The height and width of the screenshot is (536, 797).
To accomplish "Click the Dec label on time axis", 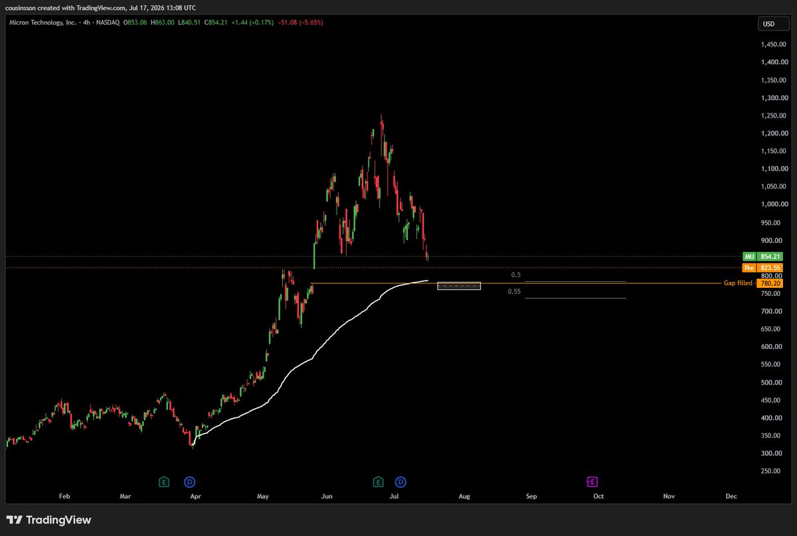I will click(x=731, y=496).
